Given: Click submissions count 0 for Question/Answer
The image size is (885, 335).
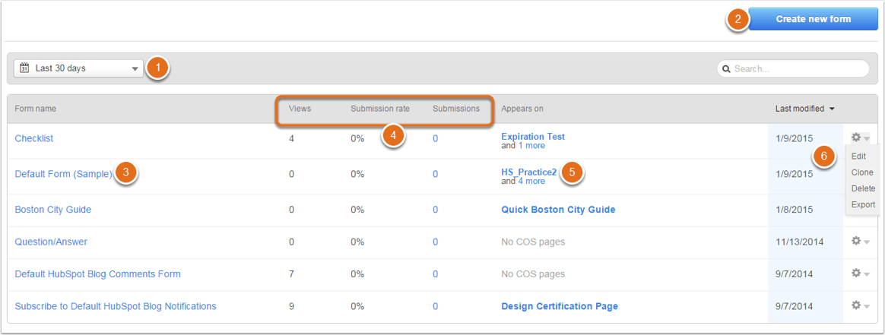Looking at the screenshot, I should point(435,242).
